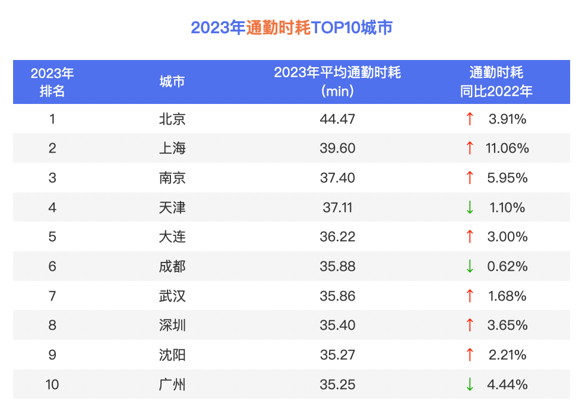Select city name 成都
This screenshot has width=582, height=417.
click(172, 266)
